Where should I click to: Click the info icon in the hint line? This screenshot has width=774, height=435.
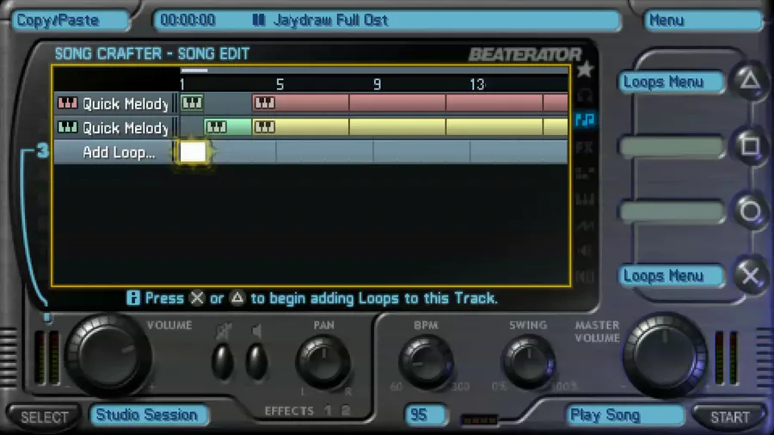click(x=132, y=298)
